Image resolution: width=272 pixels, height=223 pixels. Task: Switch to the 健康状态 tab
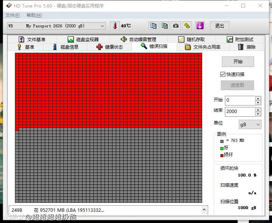tap(109, 47)
